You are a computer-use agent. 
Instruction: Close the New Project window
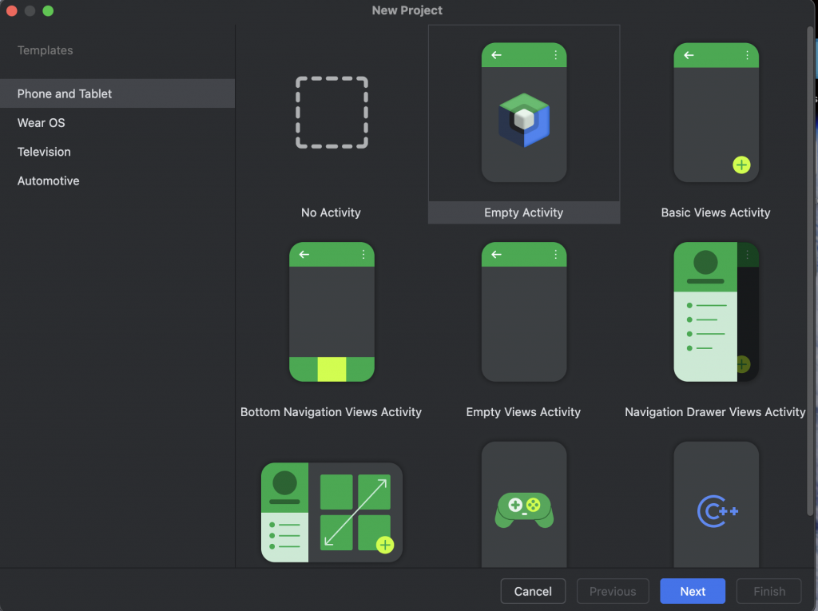click(x=12, y=11)
